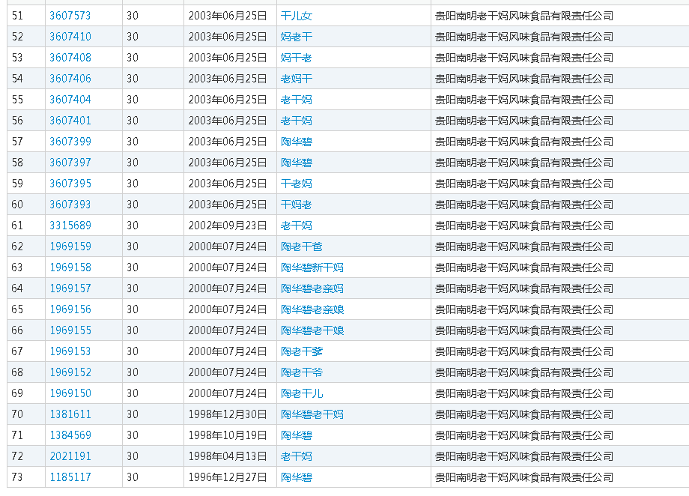Open registration number 3607408 link
The image size is (689, 496).
coord(70,58)
